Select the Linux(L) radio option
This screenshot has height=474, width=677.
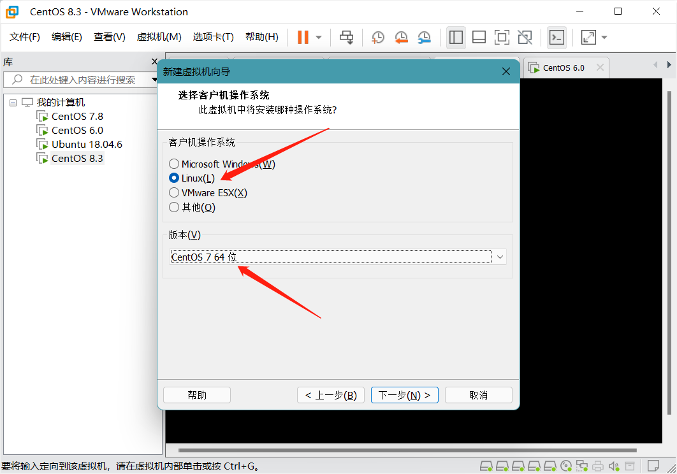(192, 178)
